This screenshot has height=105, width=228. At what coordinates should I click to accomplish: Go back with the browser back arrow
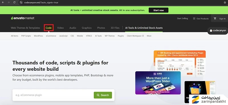(x=3, y=3)
